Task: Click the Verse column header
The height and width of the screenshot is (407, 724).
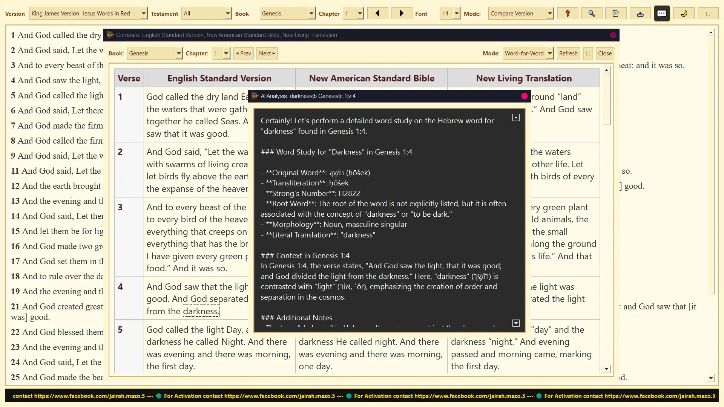Action: point(129,78)
